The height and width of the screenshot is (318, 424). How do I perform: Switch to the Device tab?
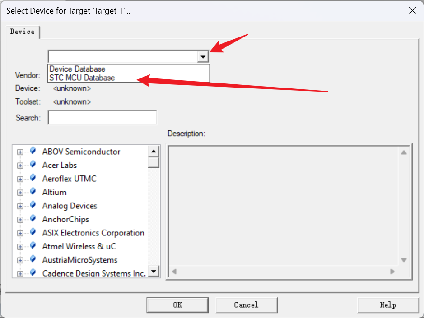coord(23,32)
